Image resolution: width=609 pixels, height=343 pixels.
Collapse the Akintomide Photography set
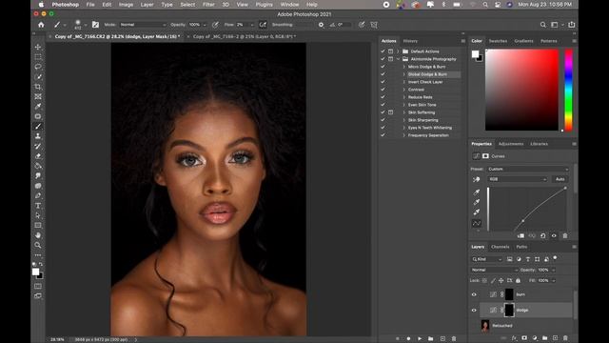tap(398, 59)
